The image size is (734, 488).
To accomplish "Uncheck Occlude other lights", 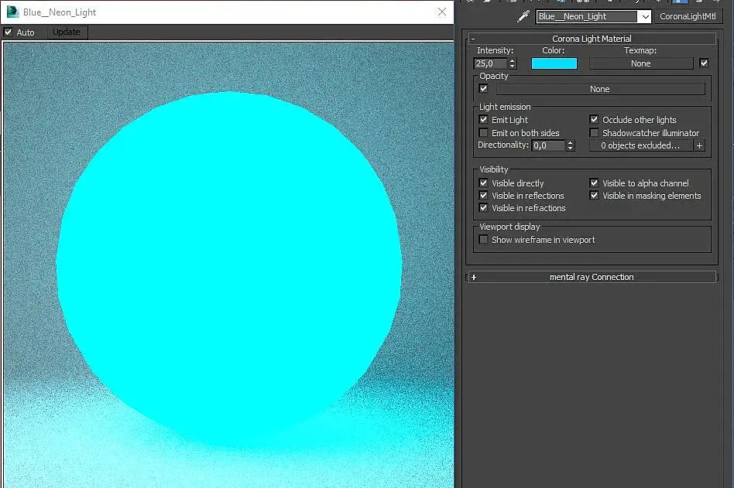I will (x=594, y=120).
